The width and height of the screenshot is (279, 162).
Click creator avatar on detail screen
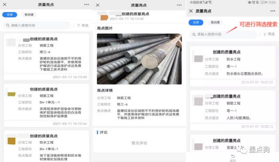104,17
